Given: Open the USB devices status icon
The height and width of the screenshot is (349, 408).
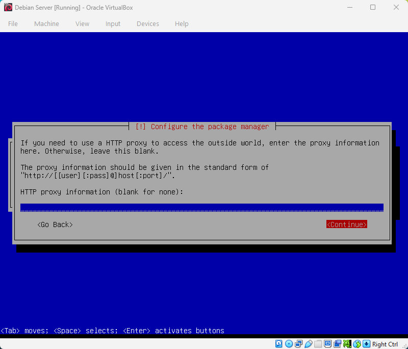Looking at the screenshot, I should tap(309, 343).
